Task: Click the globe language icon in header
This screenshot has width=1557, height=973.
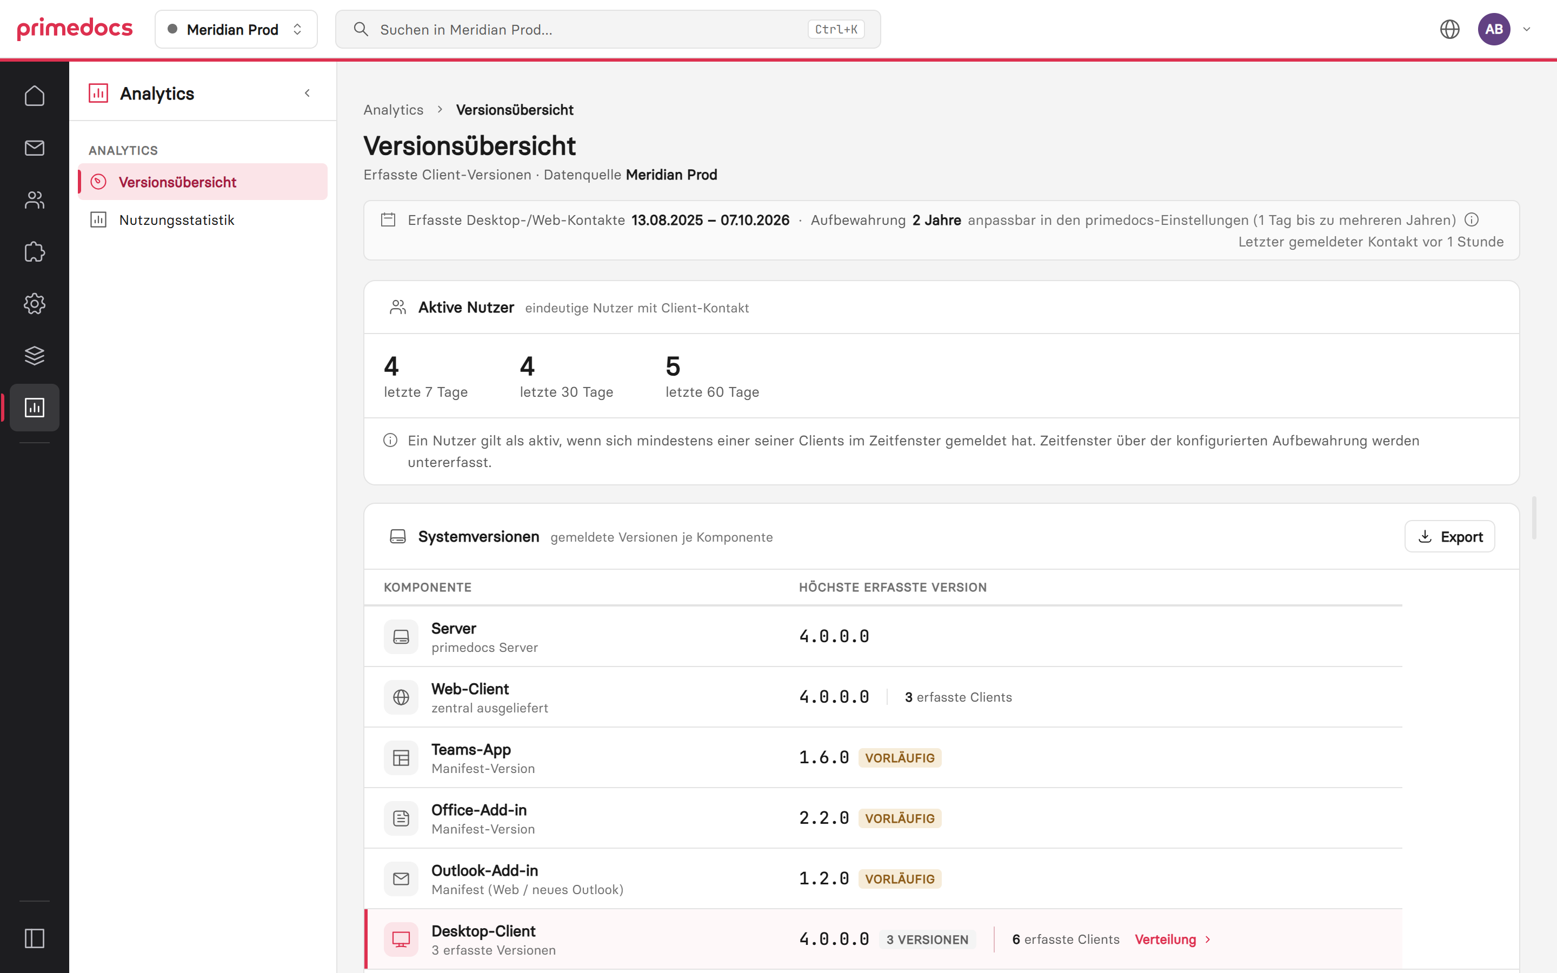Action: coord(1449,29)
